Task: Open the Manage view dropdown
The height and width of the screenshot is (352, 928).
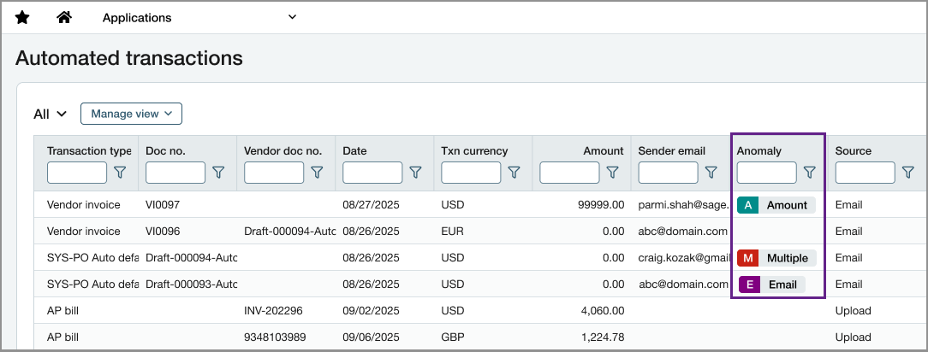Action: (x=131, y=114)
